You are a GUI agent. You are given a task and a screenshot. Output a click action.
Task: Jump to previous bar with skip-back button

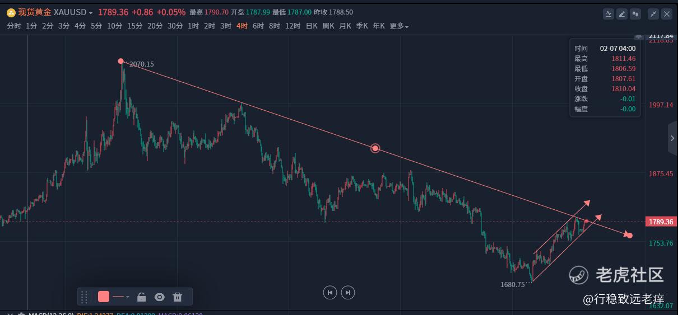click(330, 292)
